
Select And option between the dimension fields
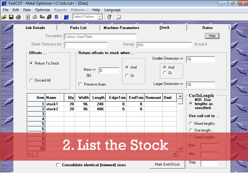tap(169, 67)
